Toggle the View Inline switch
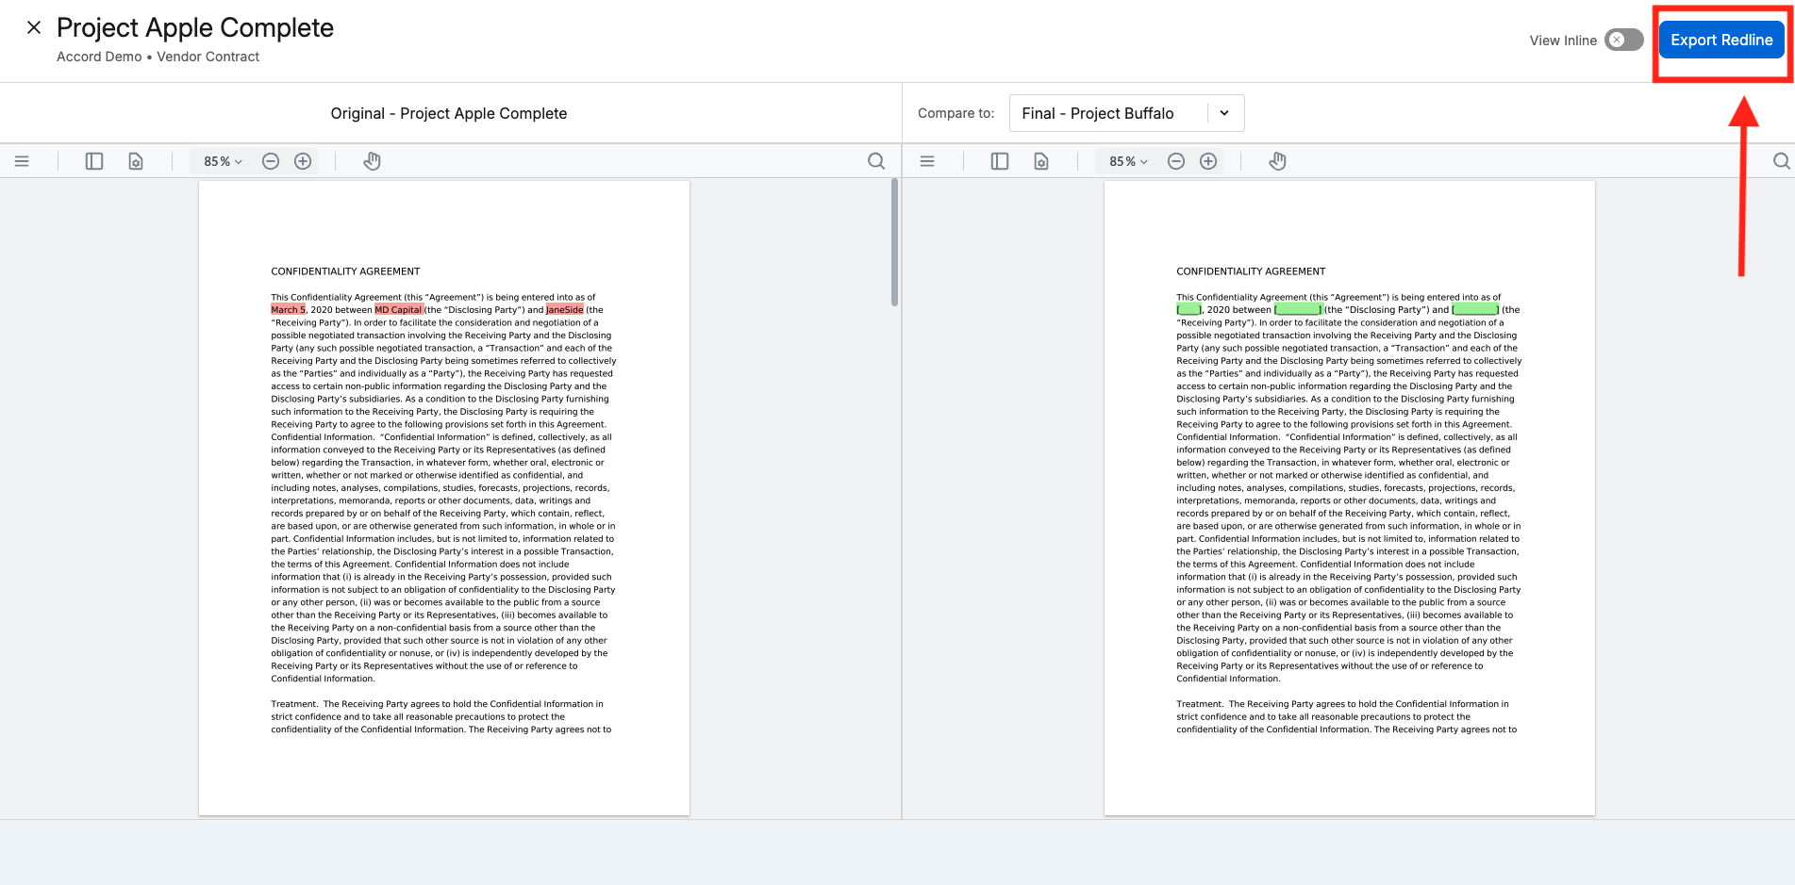Image resolution: width=1795 pixels, height=885 pixels. click(x=1624, y=40)
